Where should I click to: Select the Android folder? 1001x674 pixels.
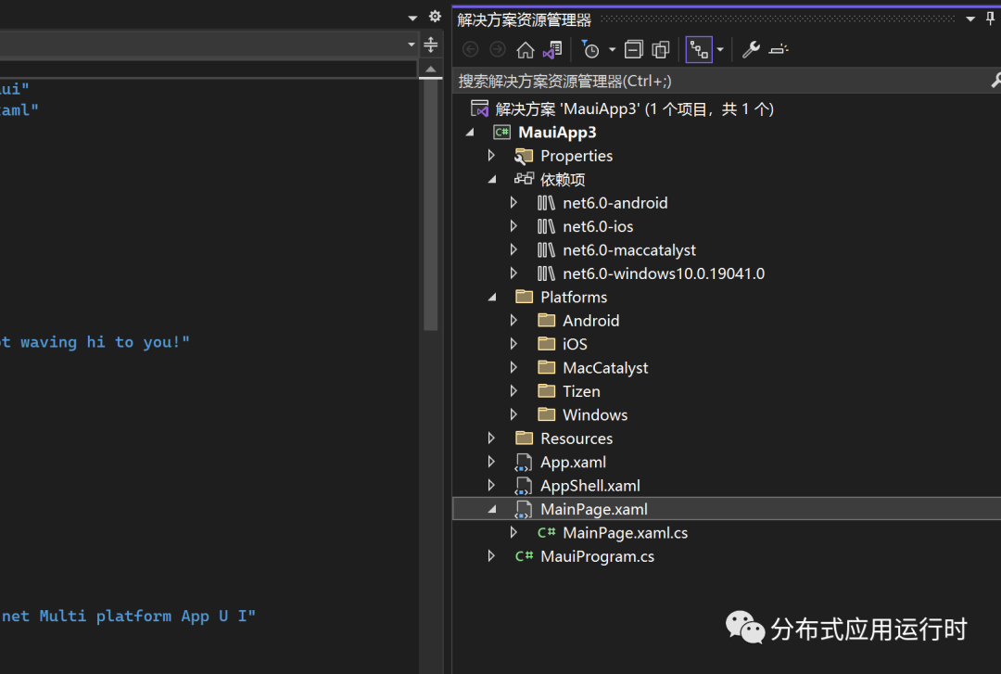pos(590,321)
